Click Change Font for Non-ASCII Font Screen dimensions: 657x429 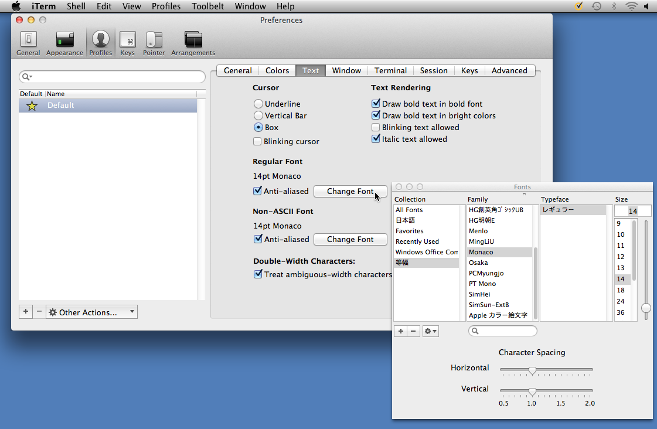(350, 239)
